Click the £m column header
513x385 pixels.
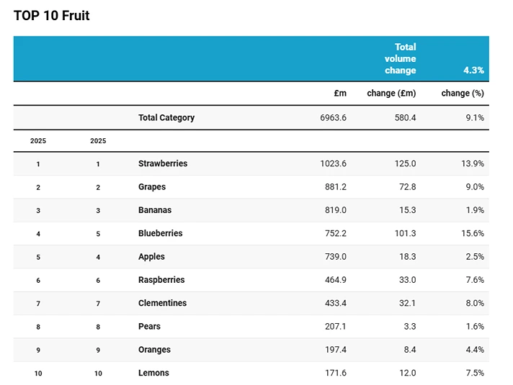pyautogui.click(x=340, y=93)
